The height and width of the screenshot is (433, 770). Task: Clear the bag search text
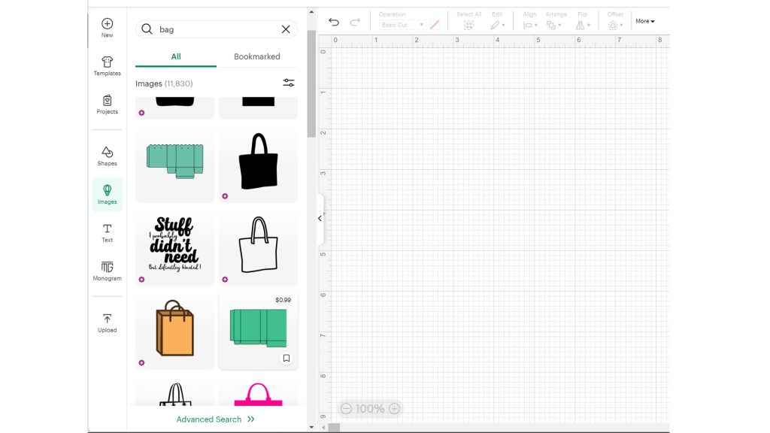[286, 29]
